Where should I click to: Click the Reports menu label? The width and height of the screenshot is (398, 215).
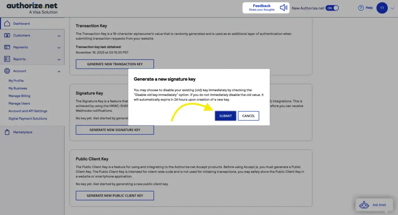tap(19, 59)
